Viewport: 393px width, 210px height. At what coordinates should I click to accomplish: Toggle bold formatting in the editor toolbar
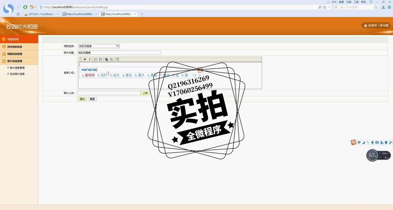[x=85, y=59]
